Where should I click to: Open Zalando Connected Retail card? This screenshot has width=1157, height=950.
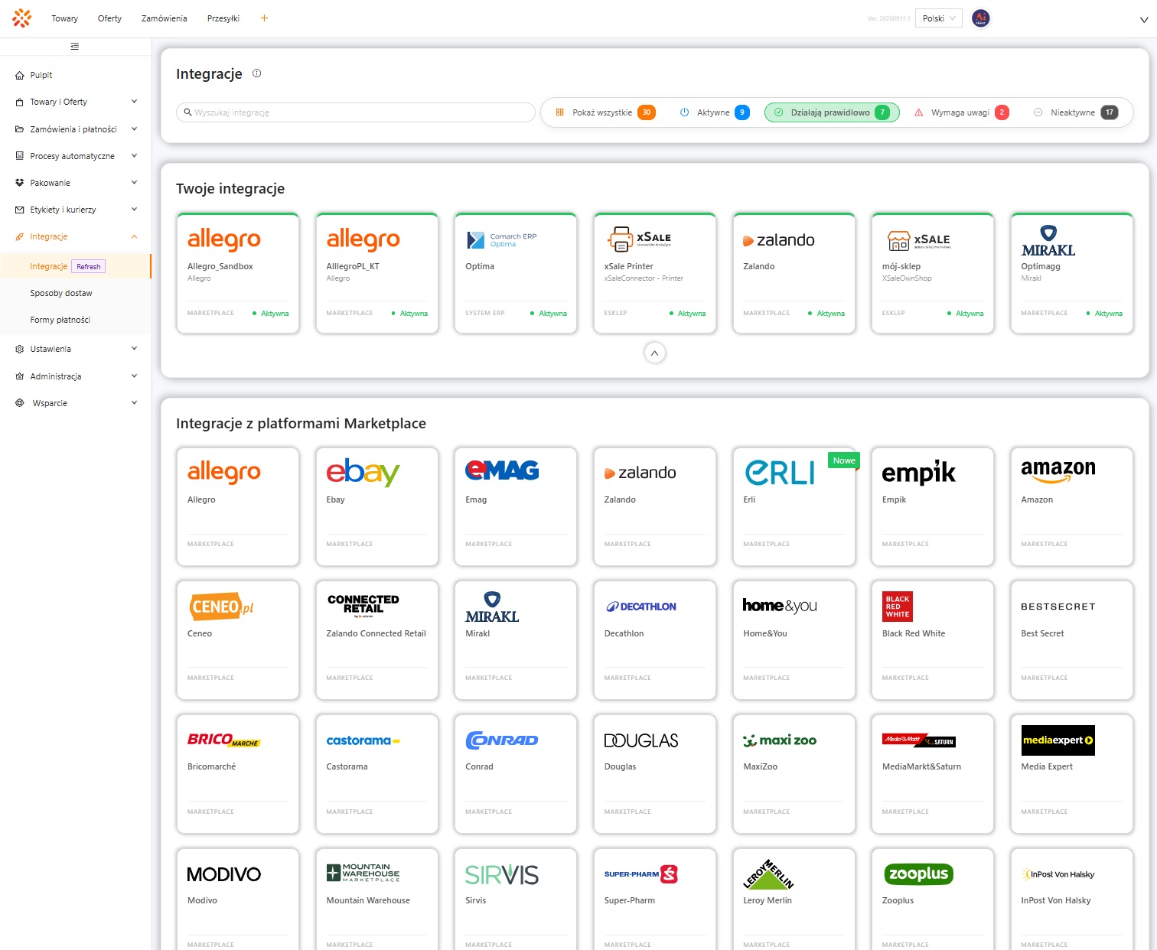pyautogui.click(x=377, y=640)
